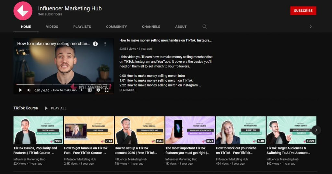Click the Play All triangle icon
The image size is (332, 174).
click(x=46, y=108)
